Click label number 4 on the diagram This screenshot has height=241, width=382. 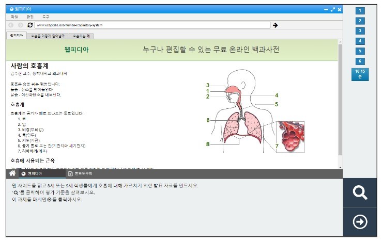click(277, 95)
